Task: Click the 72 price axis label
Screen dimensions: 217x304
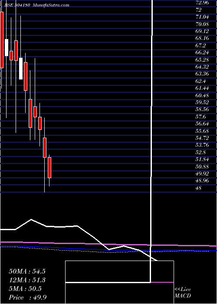Action: (x=199, y=10)
